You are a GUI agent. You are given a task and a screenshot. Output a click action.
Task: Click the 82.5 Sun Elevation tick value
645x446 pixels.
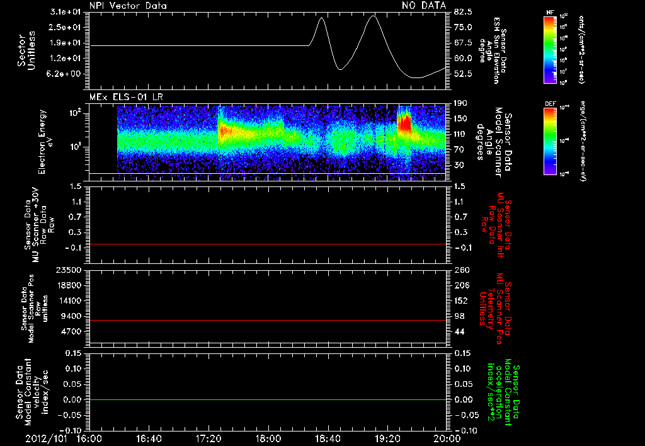coord(463,12)
